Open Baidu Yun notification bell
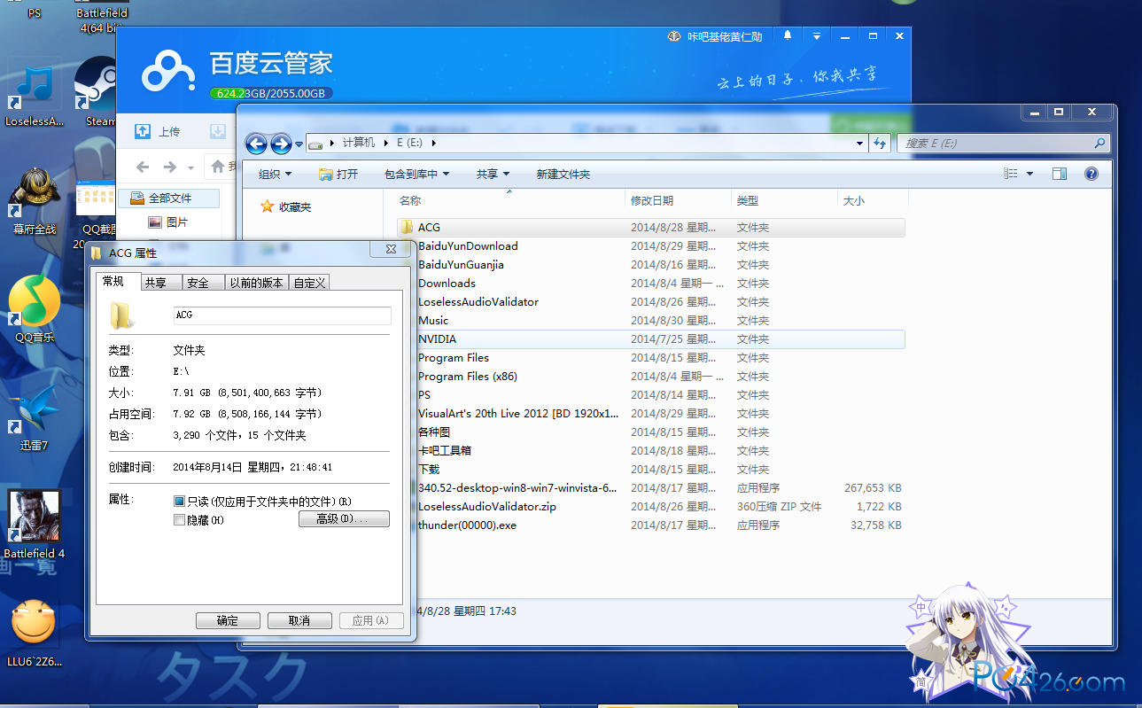Image resolution: width=1142 pixels, height=708 pixels. click(x=788, y=36)
